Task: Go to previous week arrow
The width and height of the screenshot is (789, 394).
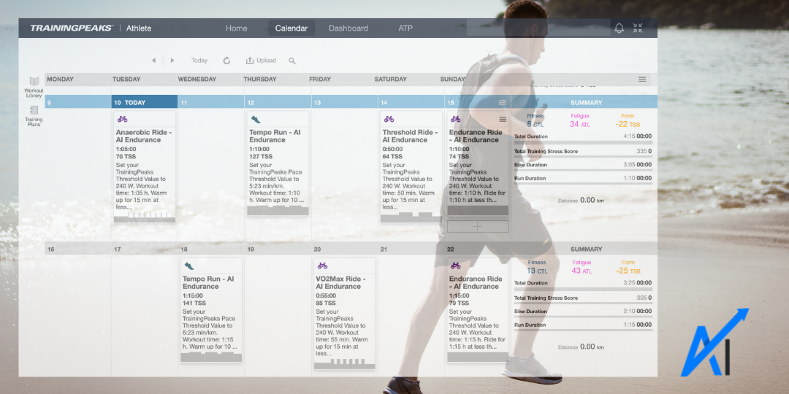Action: (x=154, y=61)
